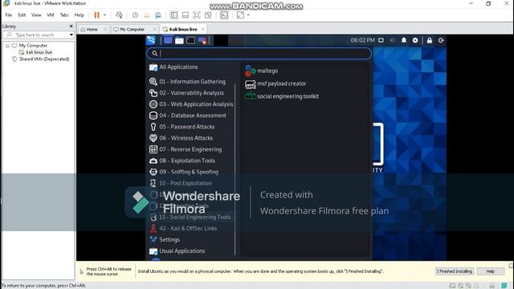514x289 pixels.
Task: Open the library search dropdown arrow
Action: tap(71, 35)
